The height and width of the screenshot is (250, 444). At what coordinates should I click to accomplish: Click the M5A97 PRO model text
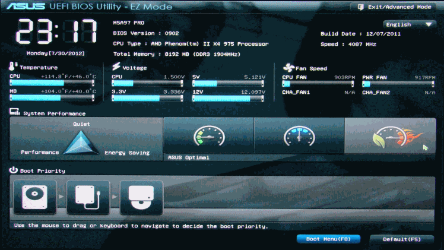pyautogui.click(x=129, y=23)
